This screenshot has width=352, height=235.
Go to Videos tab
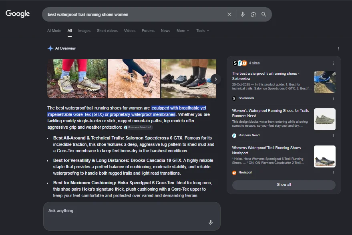coord(129,31)
